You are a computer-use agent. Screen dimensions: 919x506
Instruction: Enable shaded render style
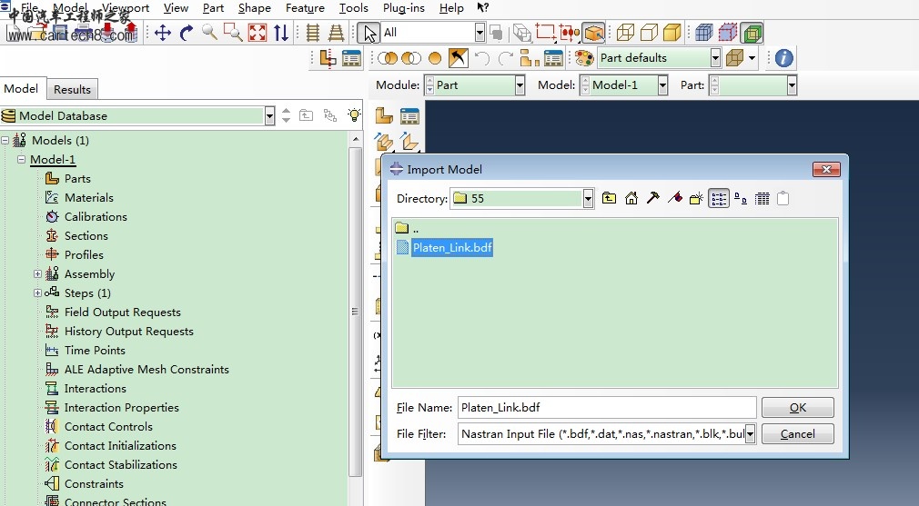[672, 34]
